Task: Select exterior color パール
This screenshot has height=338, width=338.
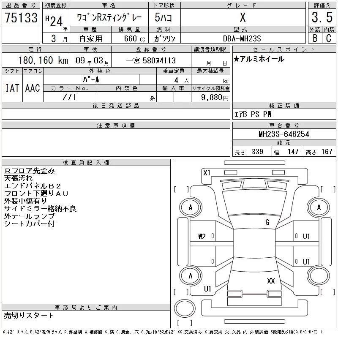Action: [x=91, y=79]
